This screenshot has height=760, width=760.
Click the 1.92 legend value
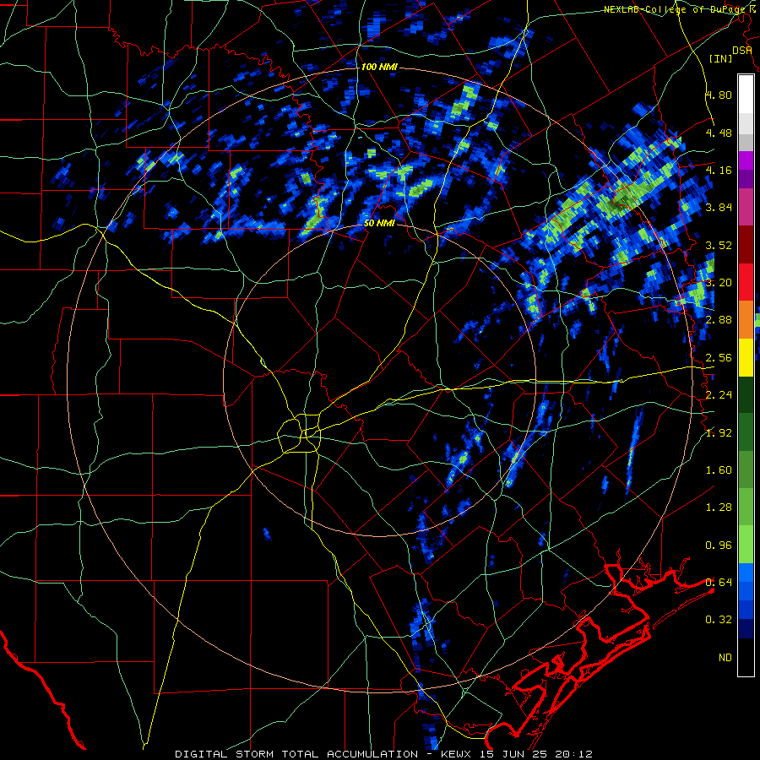719,433
